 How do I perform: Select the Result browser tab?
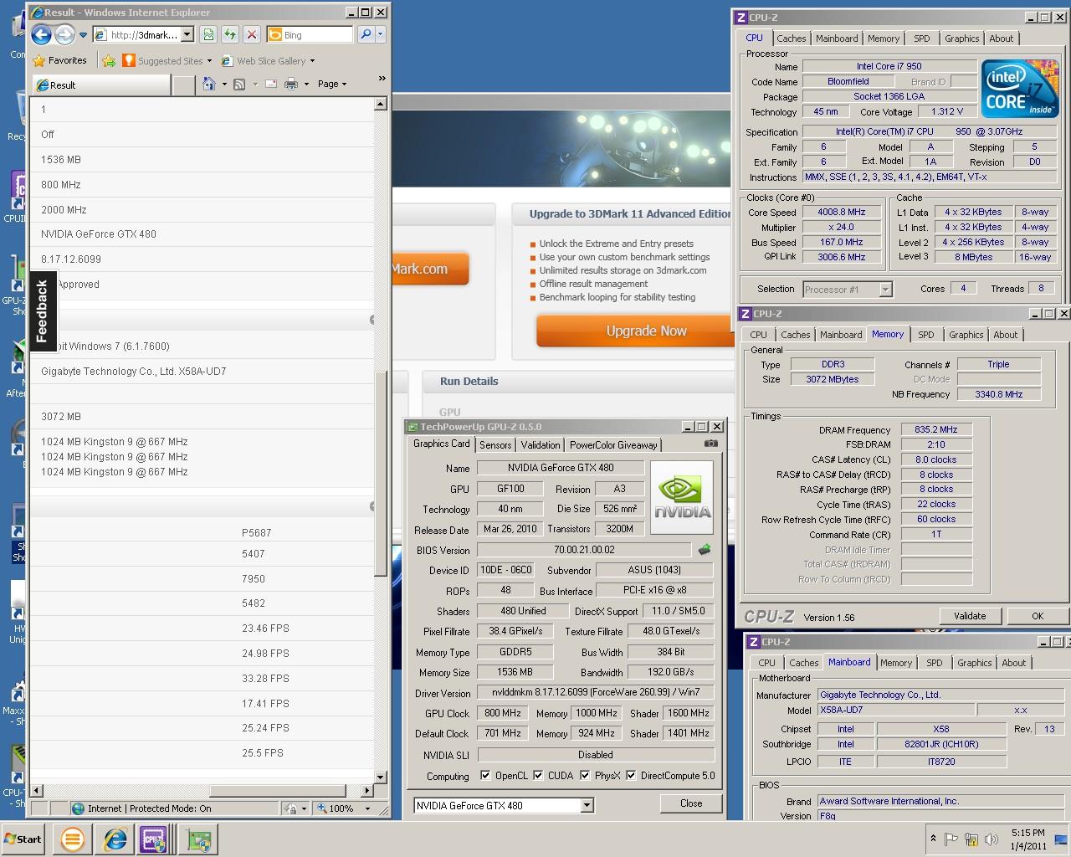[x=102, y=85]
